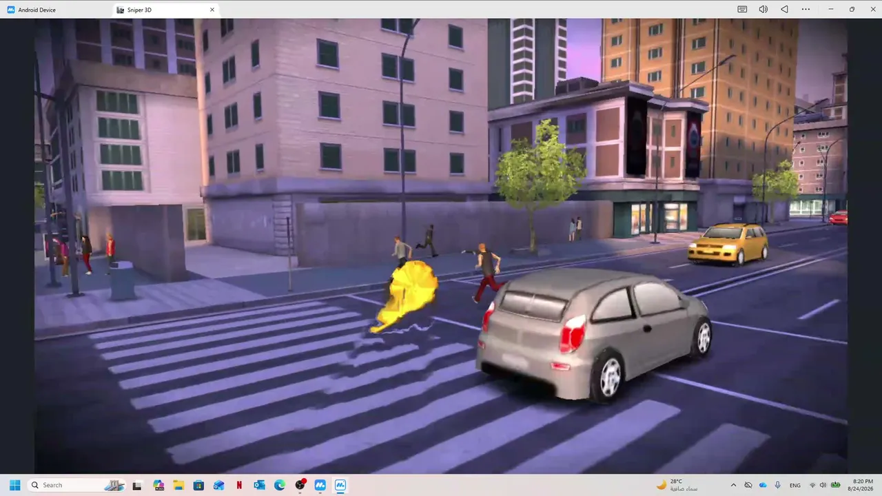Screen dimensions: 882x496
Task: Launch Netflix from the taskbar
Action: [239, 485]
